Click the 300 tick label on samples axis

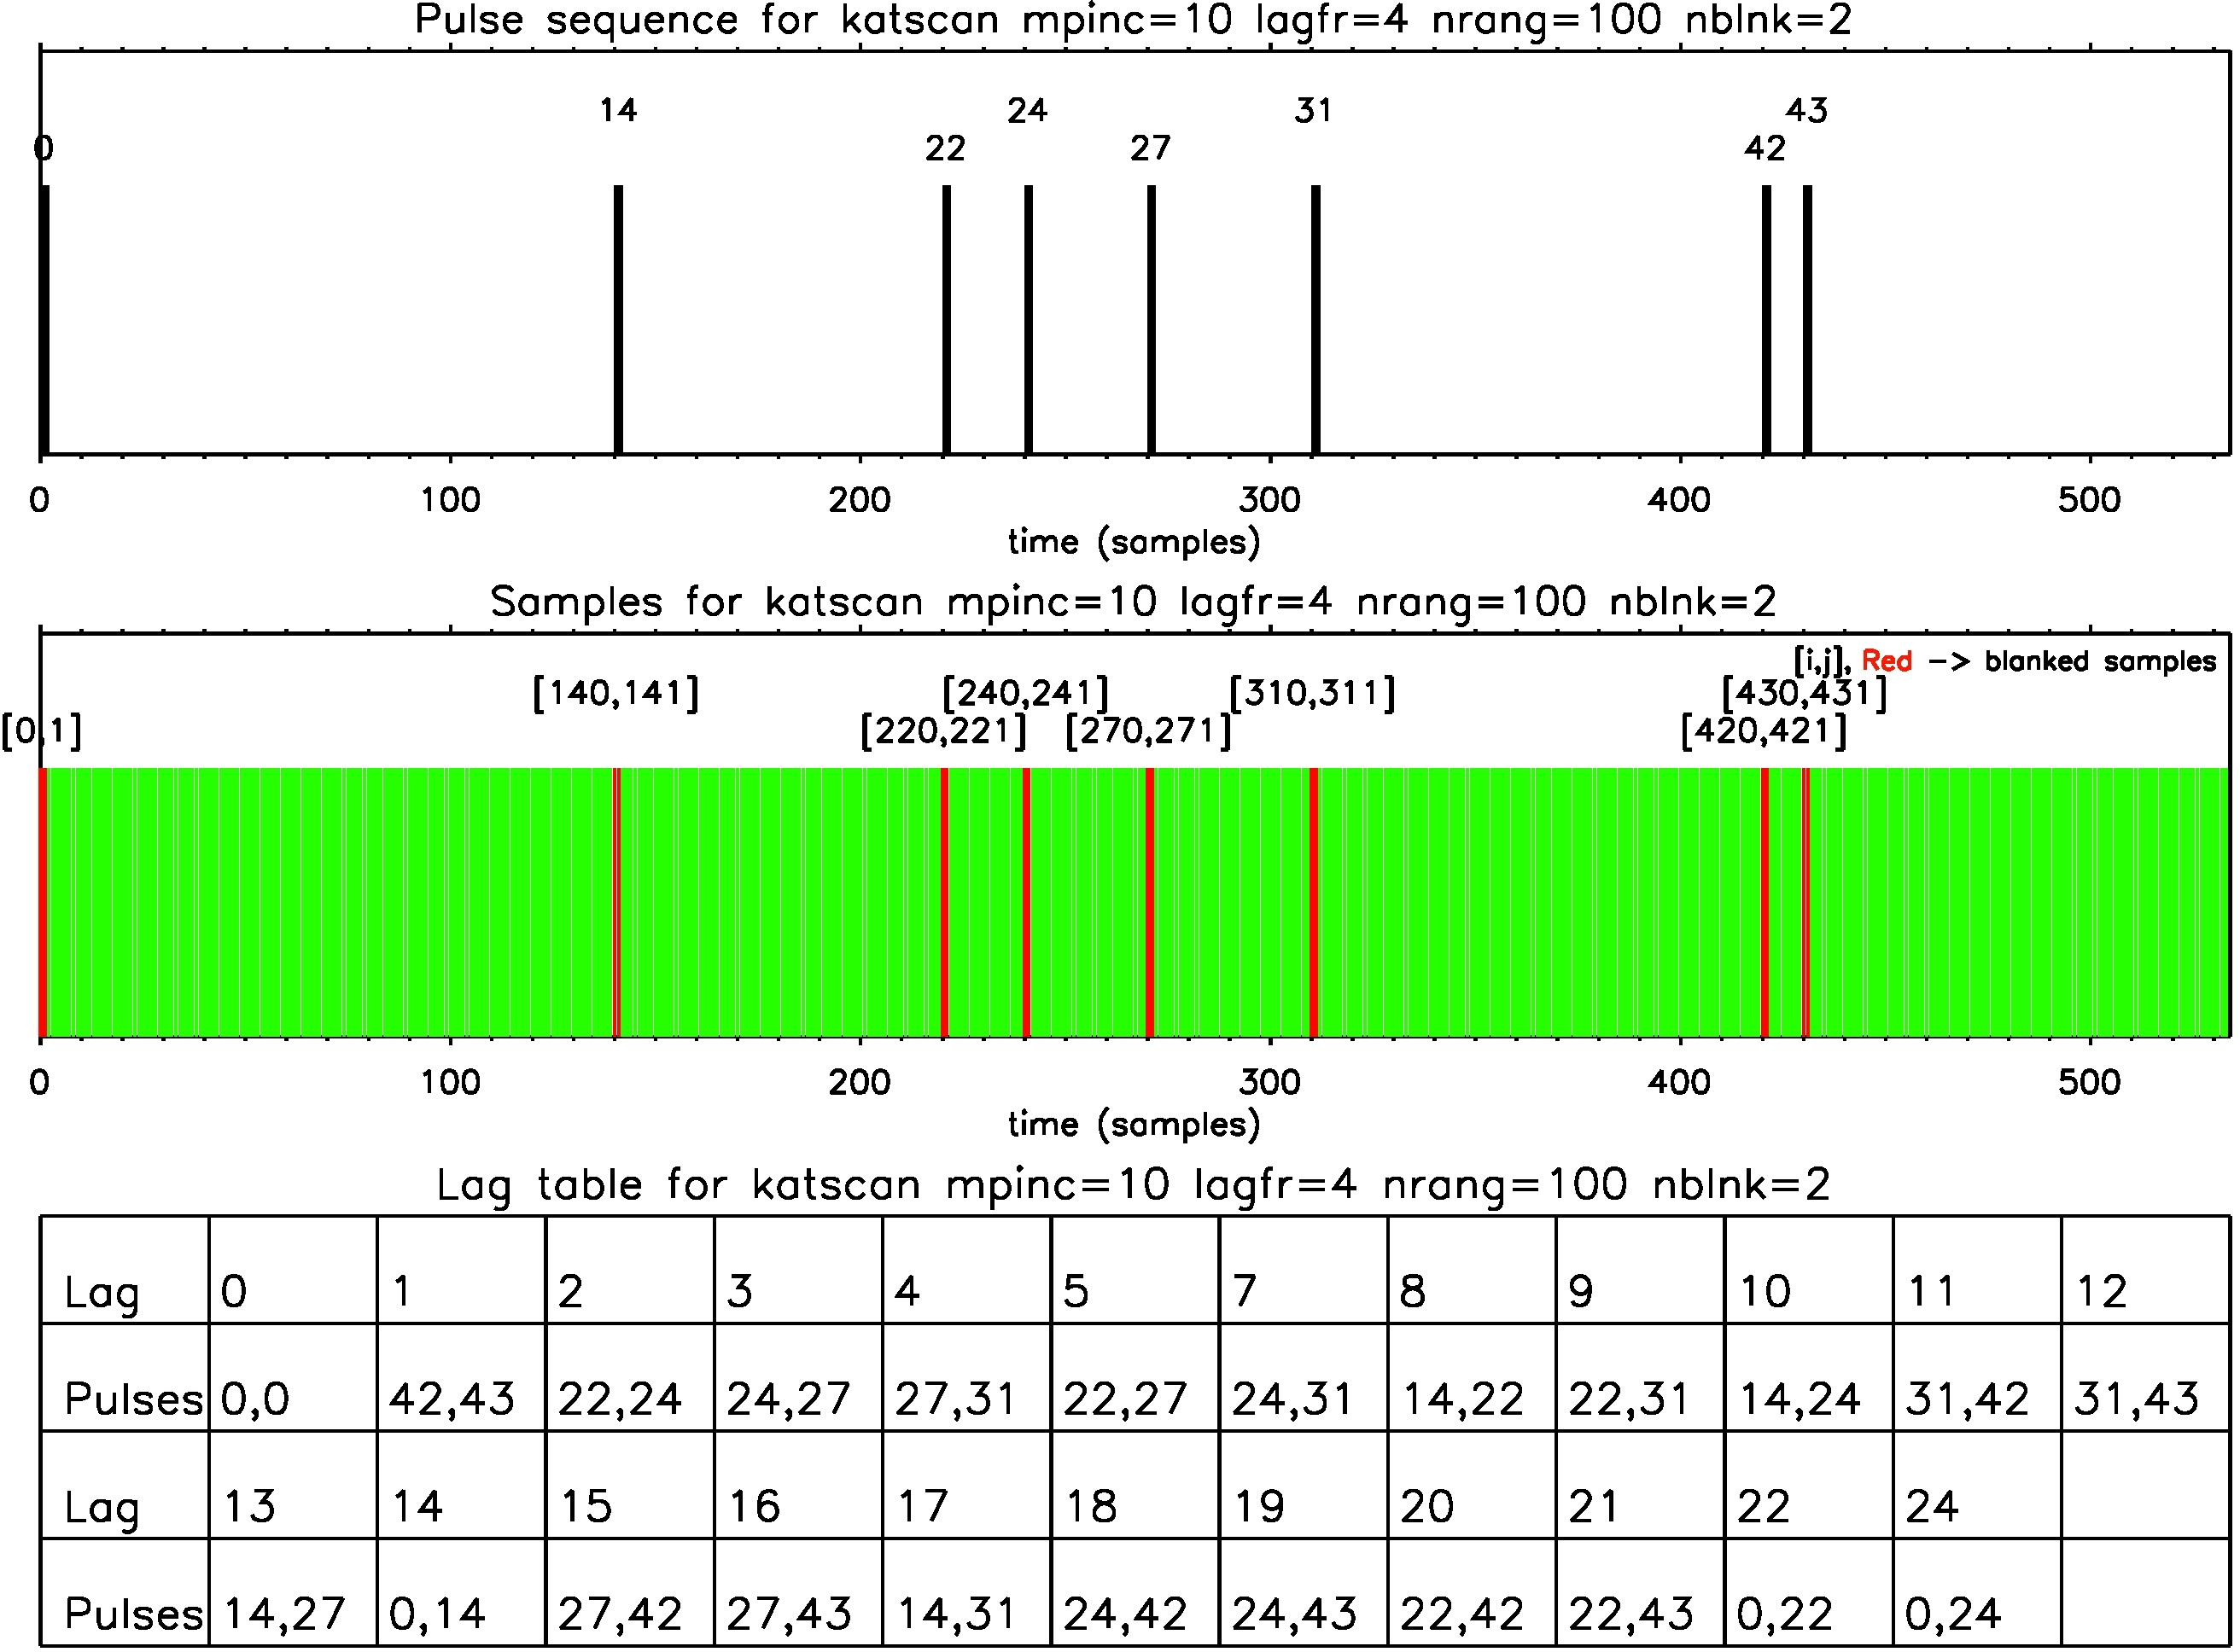(1269, 1082)
